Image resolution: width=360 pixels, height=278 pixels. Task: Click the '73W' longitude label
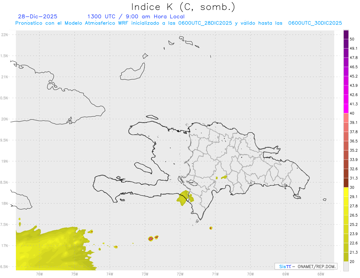[x=145, y=274]
